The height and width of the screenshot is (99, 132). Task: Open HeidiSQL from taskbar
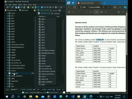[x=85, y=97]
